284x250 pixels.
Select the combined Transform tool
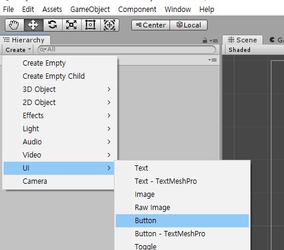(110, 25)
